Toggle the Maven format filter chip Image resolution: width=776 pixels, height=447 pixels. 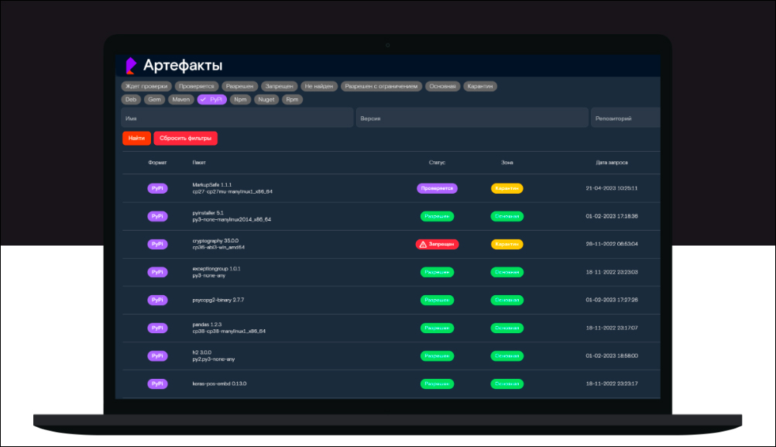pyautogui.click(x=181, y=100)
